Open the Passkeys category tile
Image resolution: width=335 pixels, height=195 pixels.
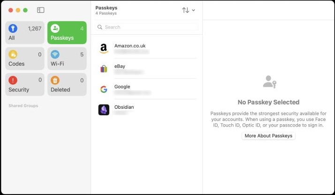click(67, 33)
